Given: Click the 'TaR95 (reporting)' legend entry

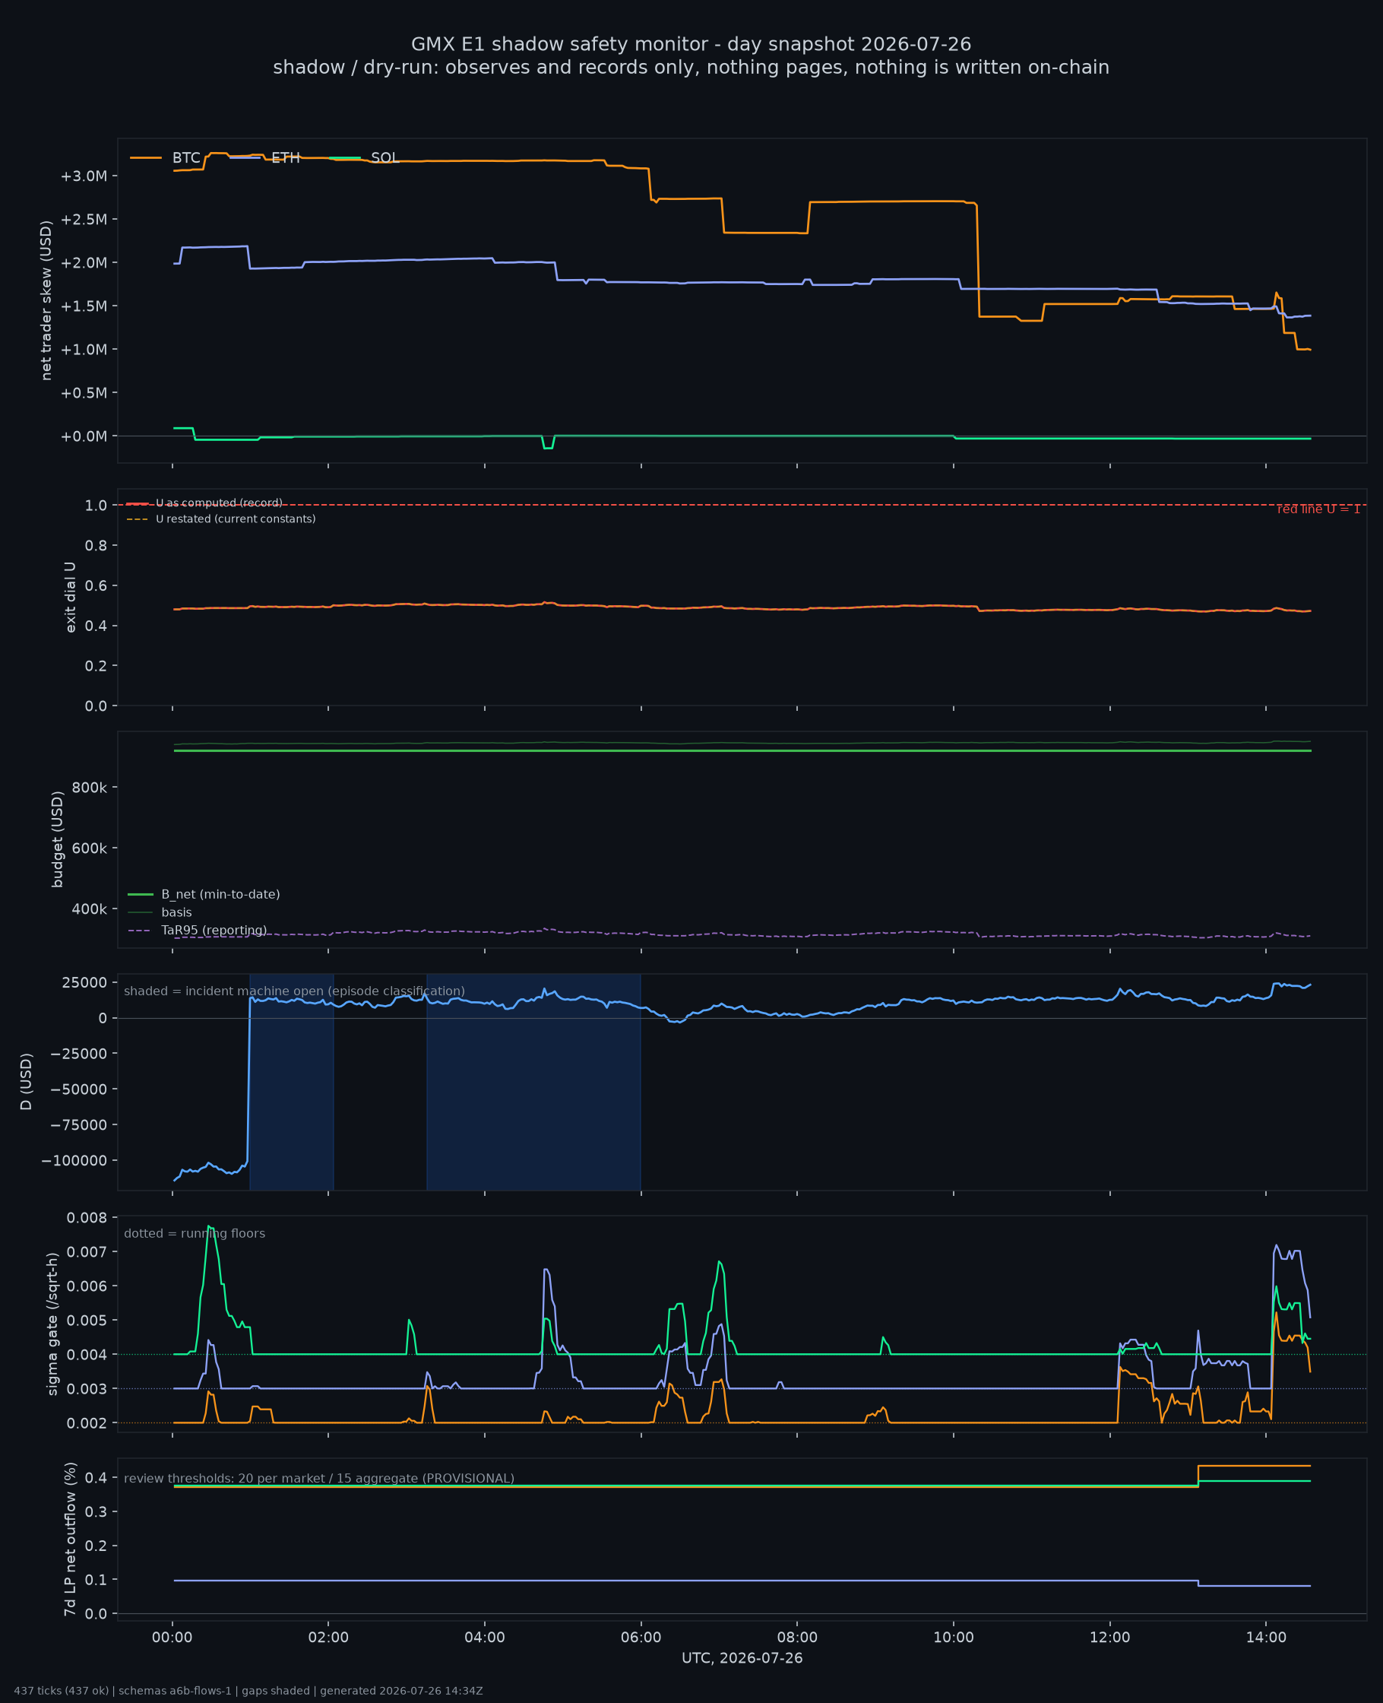Looking at the screenshot, I should pyautogui.click(x=214, y=930).
